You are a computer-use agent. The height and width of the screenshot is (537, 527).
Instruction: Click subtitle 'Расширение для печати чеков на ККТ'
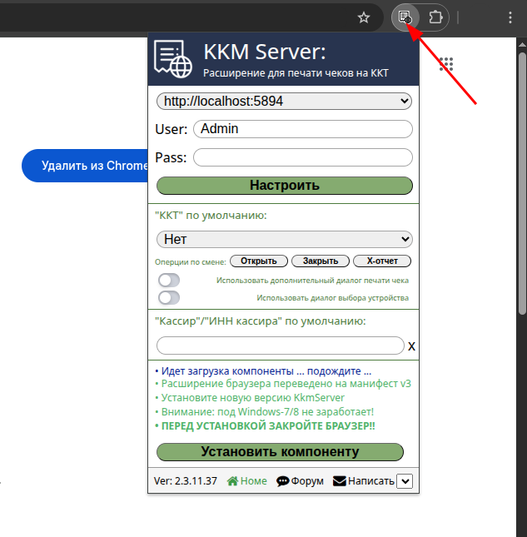click(x=296, y=73)
